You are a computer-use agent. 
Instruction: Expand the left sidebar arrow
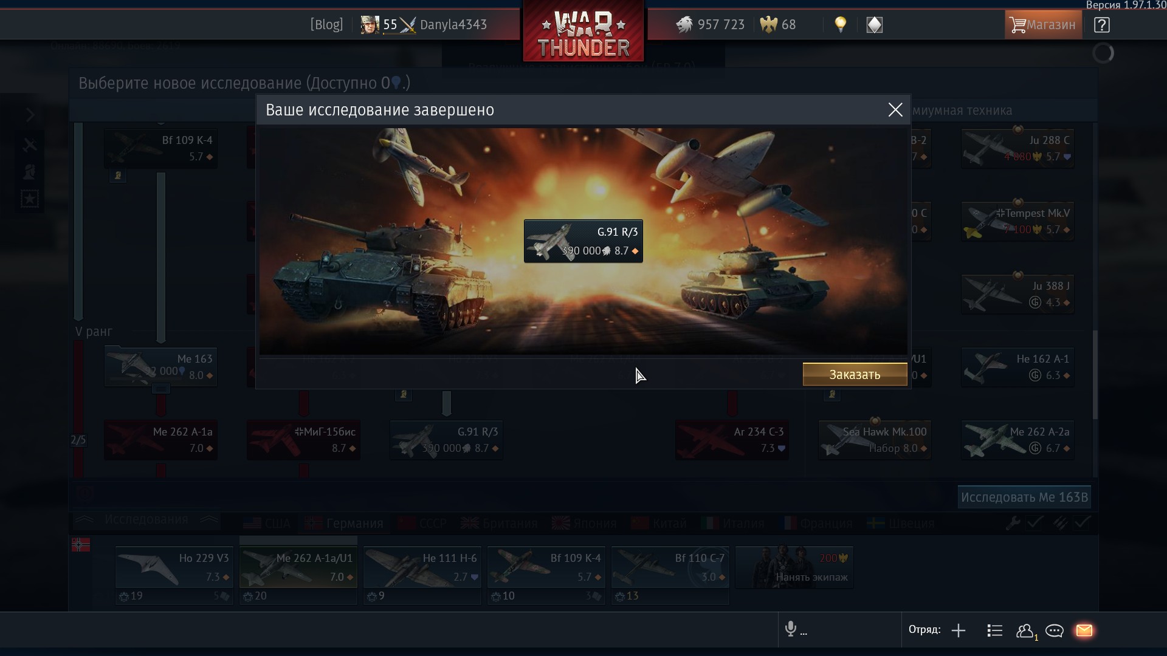(30, 115)
